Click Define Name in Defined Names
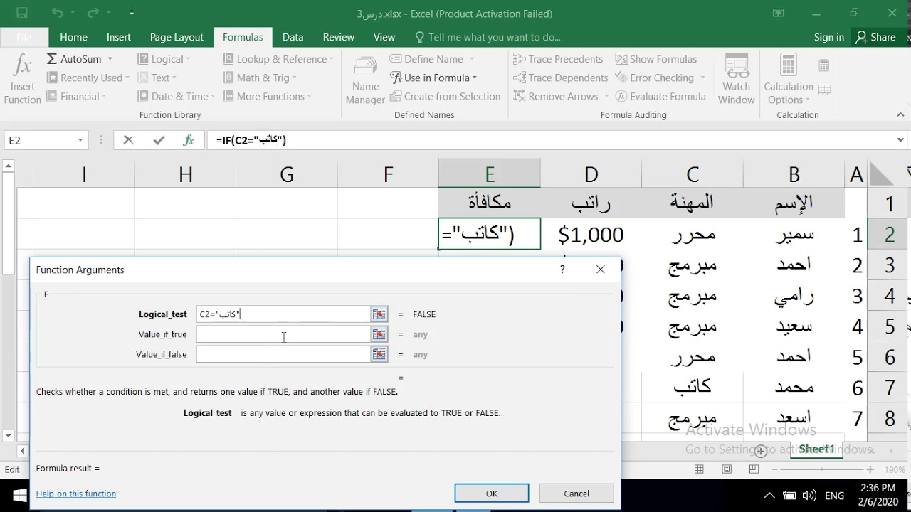Image resolution: width=911 pixels, height=512 pixels. click(431, 59)
